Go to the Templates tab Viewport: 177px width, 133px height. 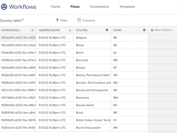[x=127, y=7]
